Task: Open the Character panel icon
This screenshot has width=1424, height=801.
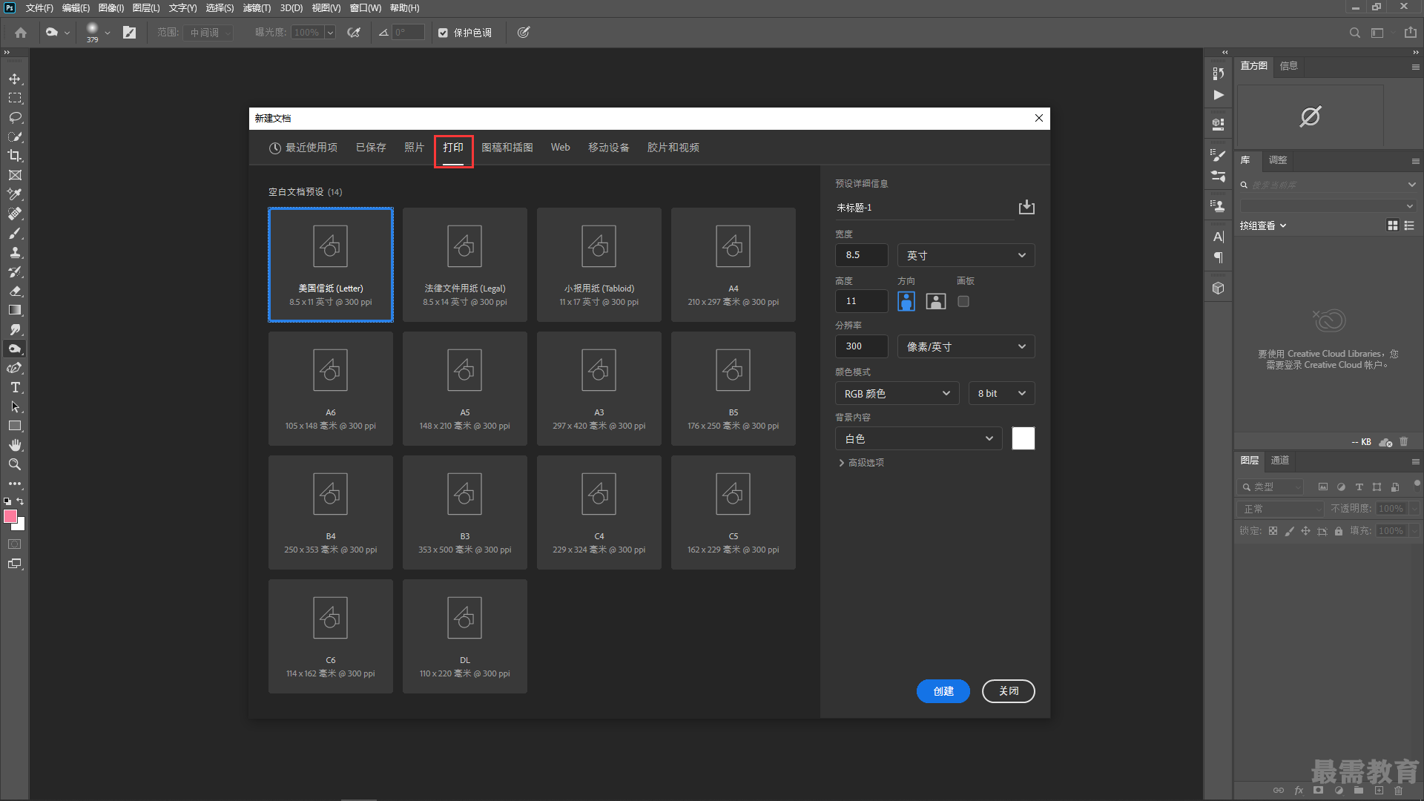Action: click(1219, 237)
